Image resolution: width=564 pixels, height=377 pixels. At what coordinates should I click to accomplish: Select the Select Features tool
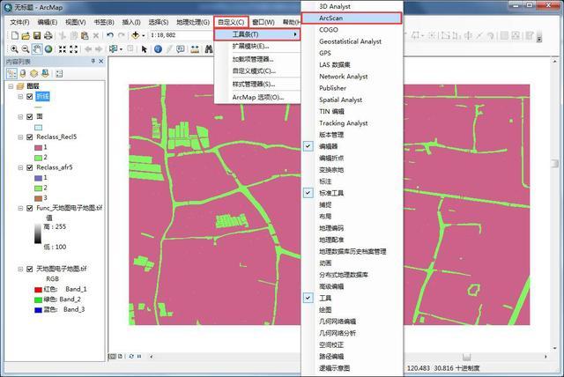pos(113,48)
